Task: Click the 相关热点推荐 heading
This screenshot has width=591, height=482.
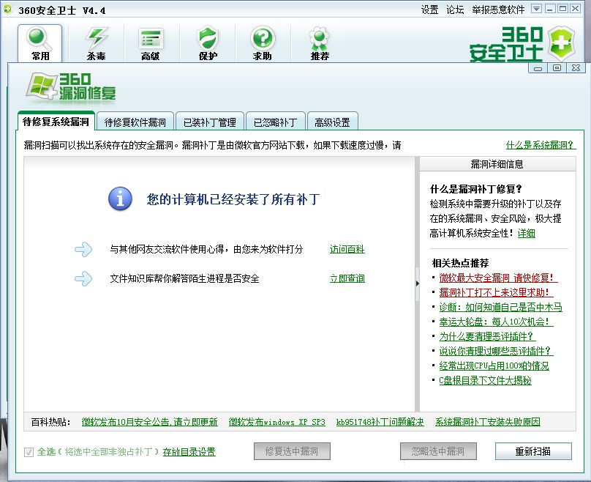Action: (461, 263)
